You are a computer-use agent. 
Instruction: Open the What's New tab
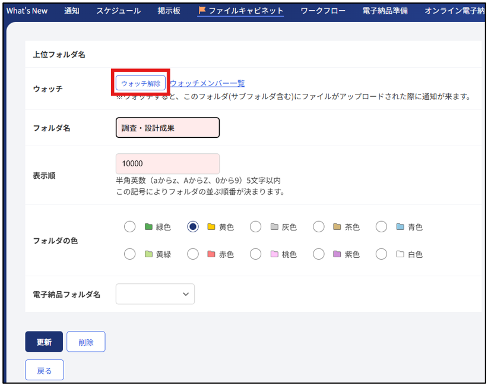tap(27, 11)
